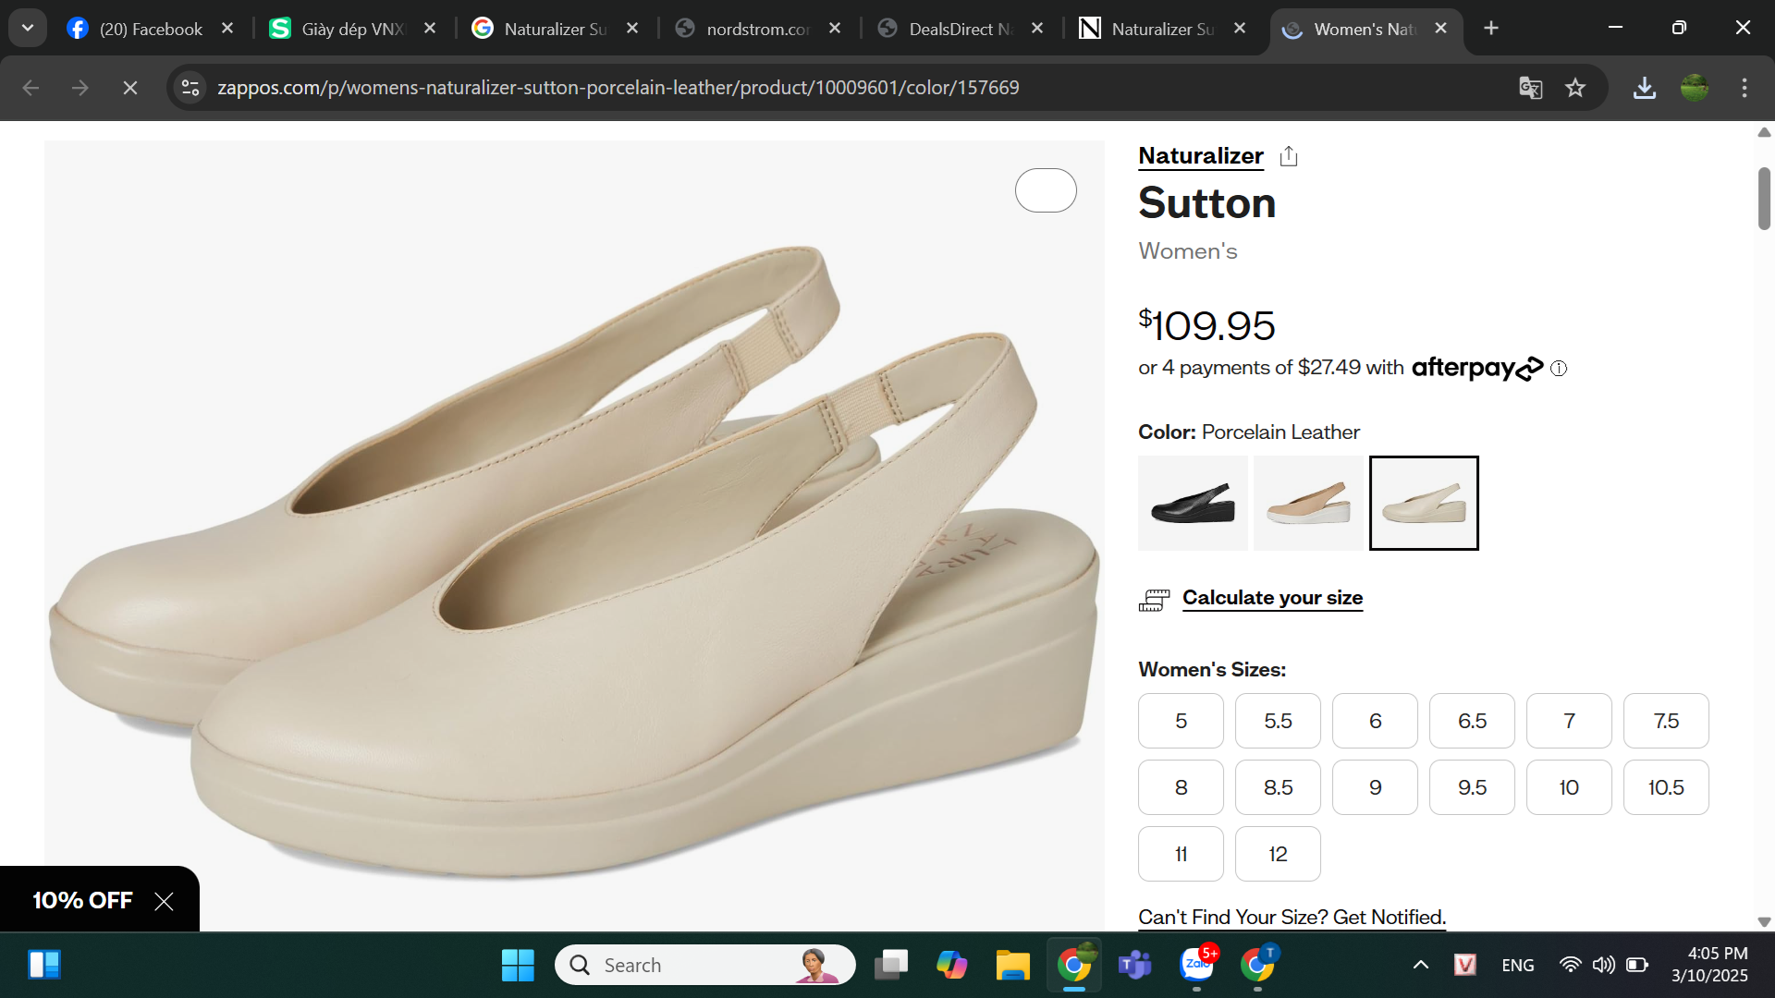The height and width of the screenshot is (998, 1775).
Task: Expand the tab search dropdown arrow
Action: (x=28, y=28)
